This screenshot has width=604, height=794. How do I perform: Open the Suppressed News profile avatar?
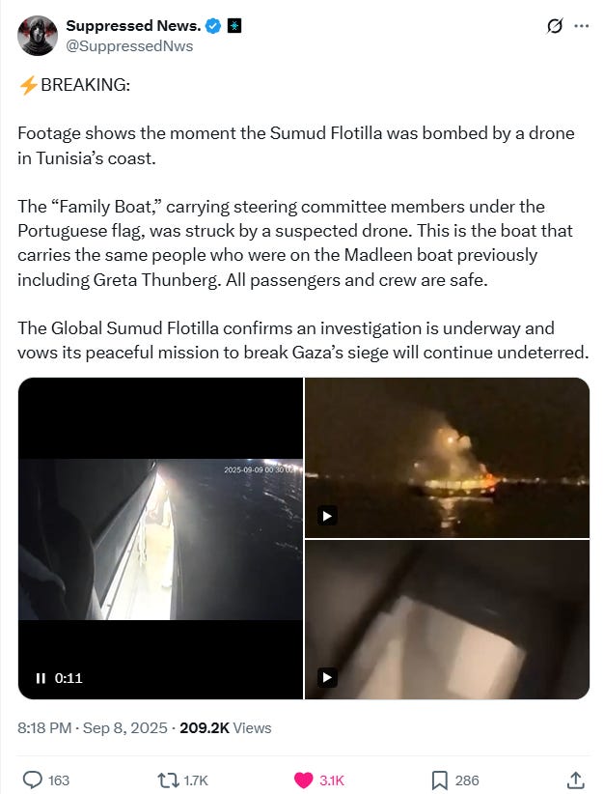[38, 36]
